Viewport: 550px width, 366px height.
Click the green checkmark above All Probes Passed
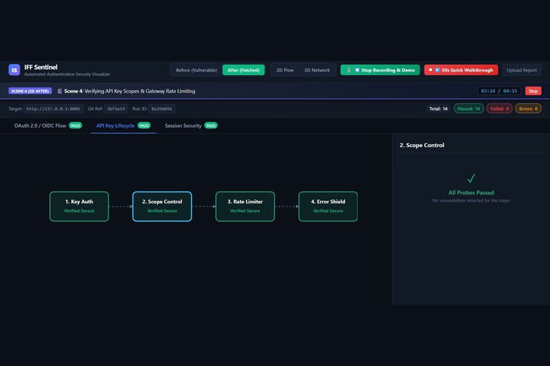coord(471,179)
